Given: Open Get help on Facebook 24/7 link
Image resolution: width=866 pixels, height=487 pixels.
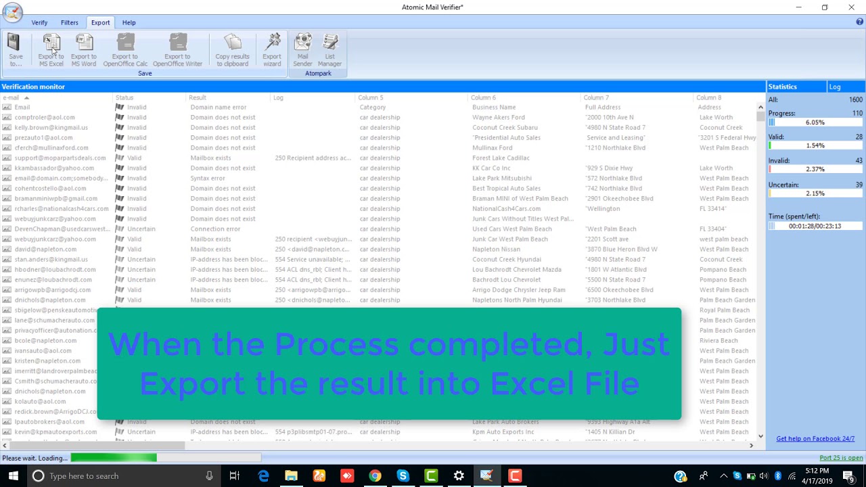Looking at the screenshot, I should pyautogui.click(x=815, y=438).
